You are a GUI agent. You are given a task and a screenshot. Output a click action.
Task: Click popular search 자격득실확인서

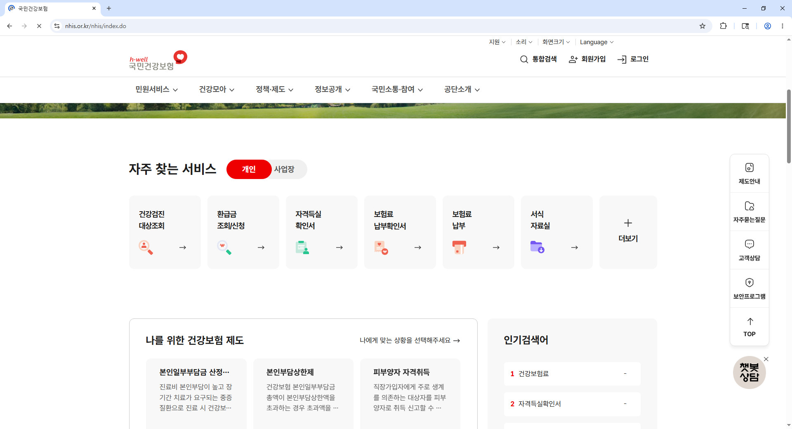(572, 404)
